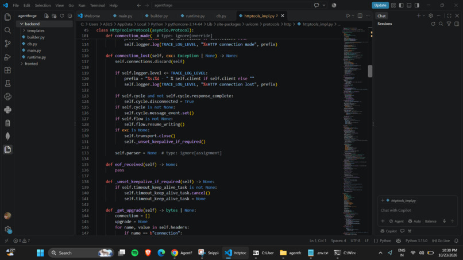This screenshot has width=463, height=260.
Task: Open the Balance picker in chat
Action: pyautogui.click(x=430, y=221)
